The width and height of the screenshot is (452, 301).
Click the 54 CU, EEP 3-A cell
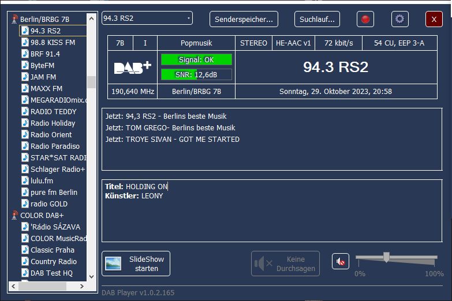point(399,43)
